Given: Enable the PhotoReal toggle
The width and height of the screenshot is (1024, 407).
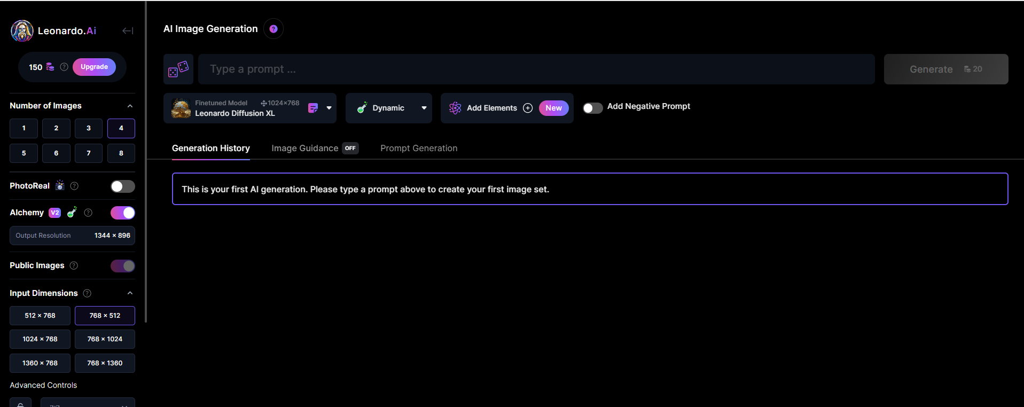Looking at the screenshot, I should pos(123,186).
